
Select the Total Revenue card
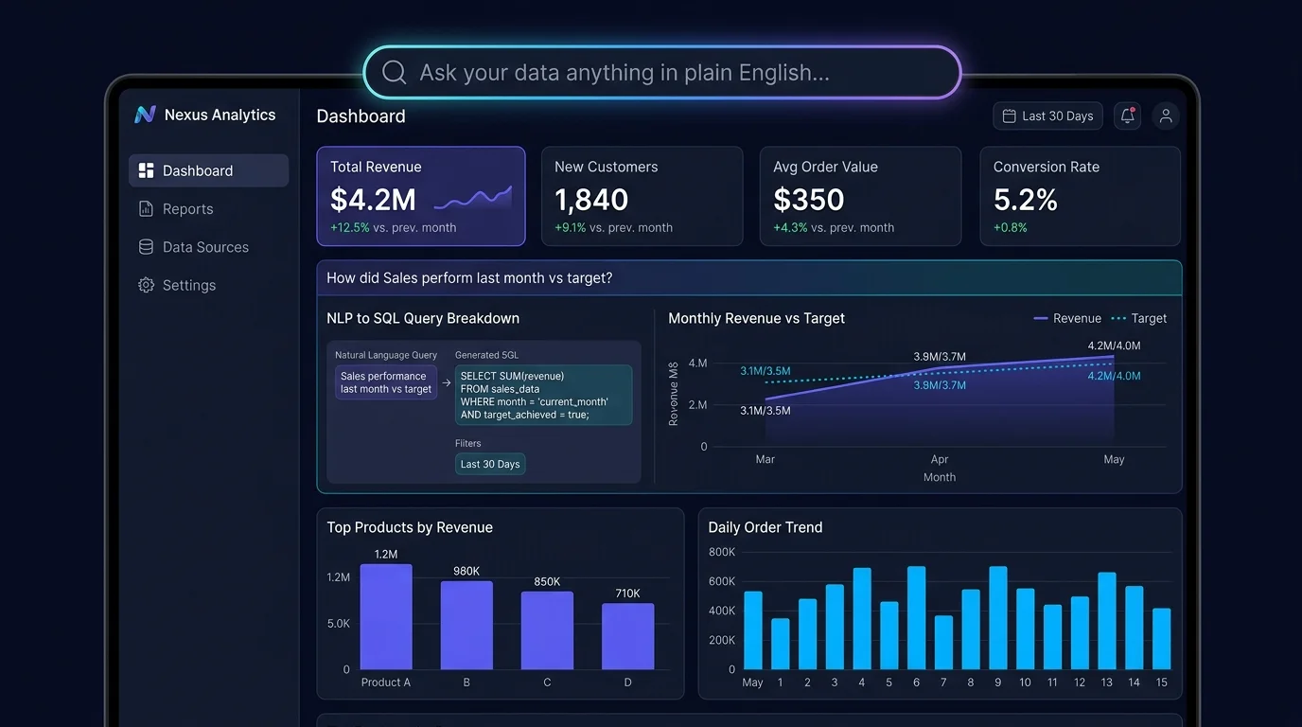coord(421,196)
